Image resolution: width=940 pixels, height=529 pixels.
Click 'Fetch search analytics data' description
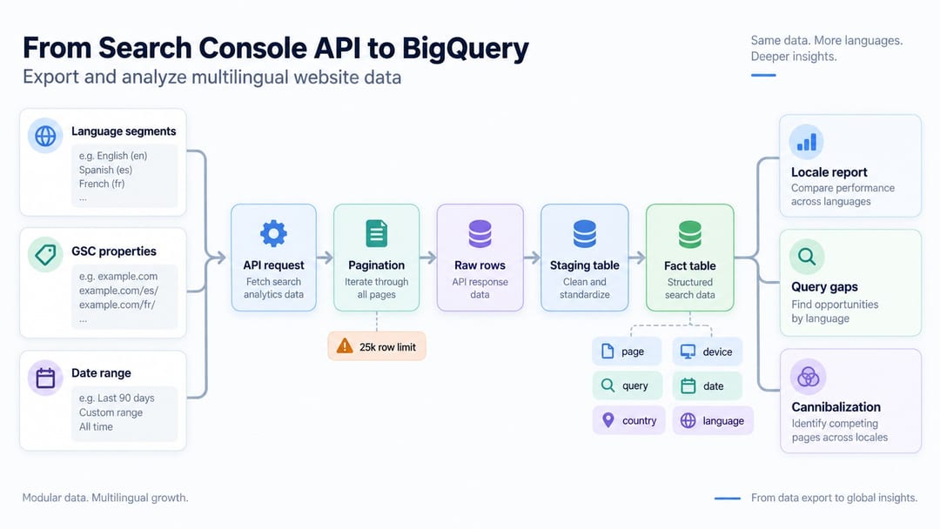point(273,288)
